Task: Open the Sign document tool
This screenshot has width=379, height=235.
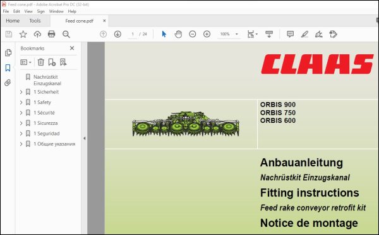Action: pos(319,34)
